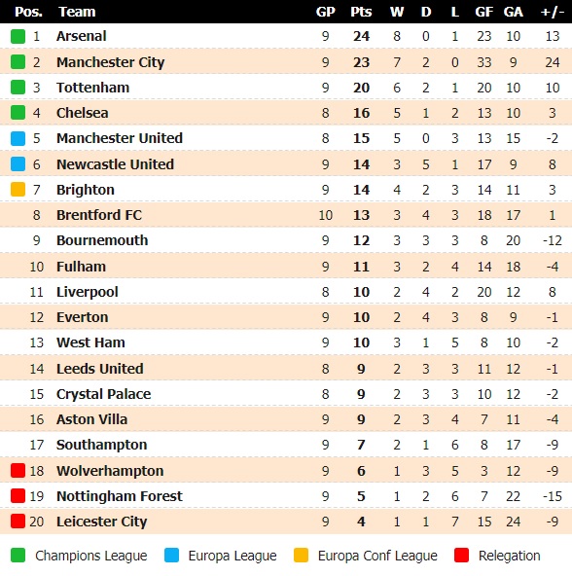Click the blue marker next to Newcastle United
Image resolution: width=572 pixels, height=576 pixels.
coord(18,164)
